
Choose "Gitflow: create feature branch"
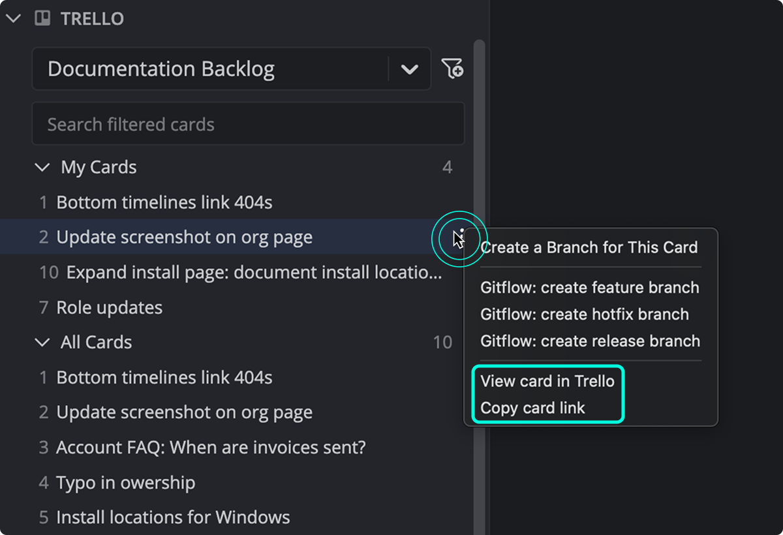pos(589,287)
